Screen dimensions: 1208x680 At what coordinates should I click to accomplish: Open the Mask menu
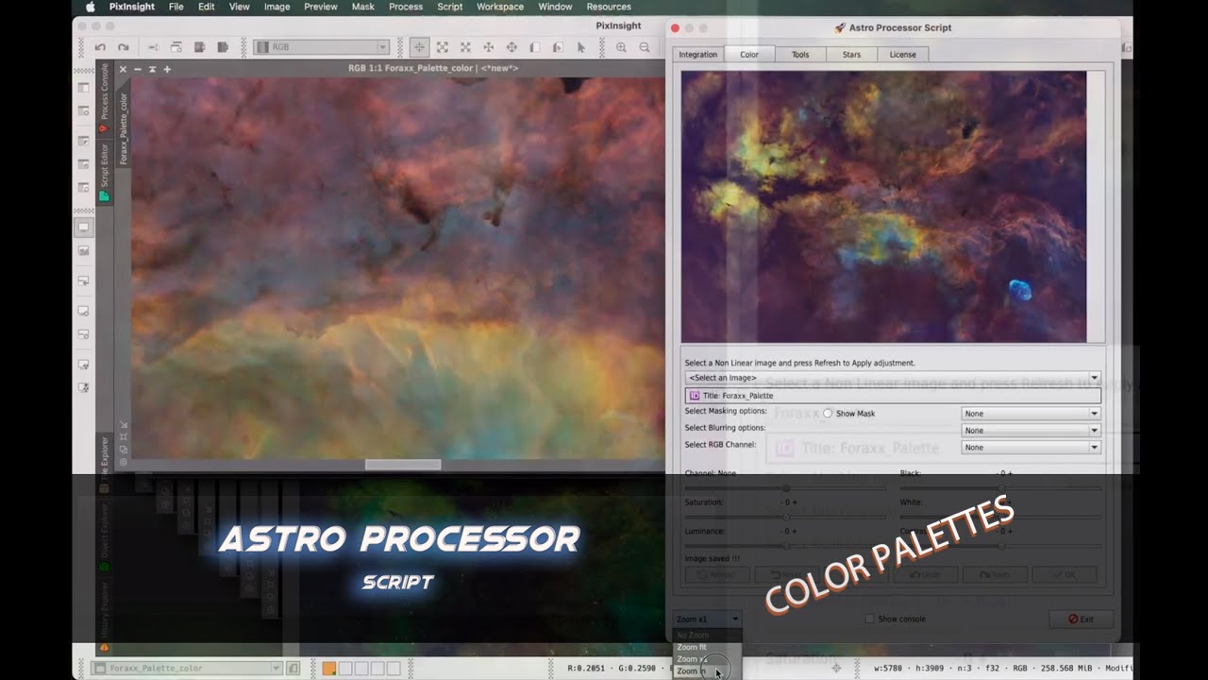click(x=362, y=7)
